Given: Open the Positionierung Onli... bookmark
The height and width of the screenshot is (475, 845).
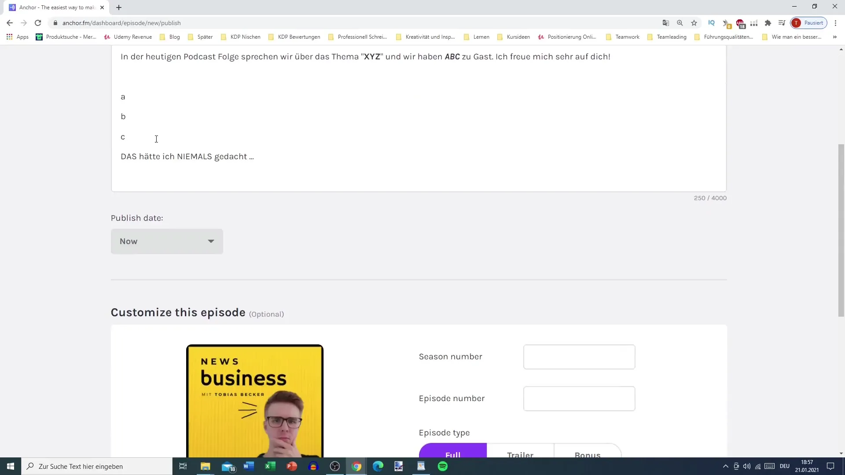Looking at the screenshot, I should coord(567,37).
